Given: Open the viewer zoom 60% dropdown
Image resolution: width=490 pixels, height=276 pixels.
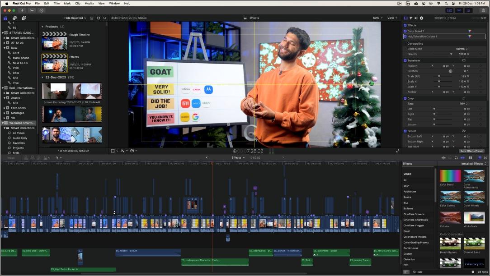Looking at the screenshot, I should [377, 18].
